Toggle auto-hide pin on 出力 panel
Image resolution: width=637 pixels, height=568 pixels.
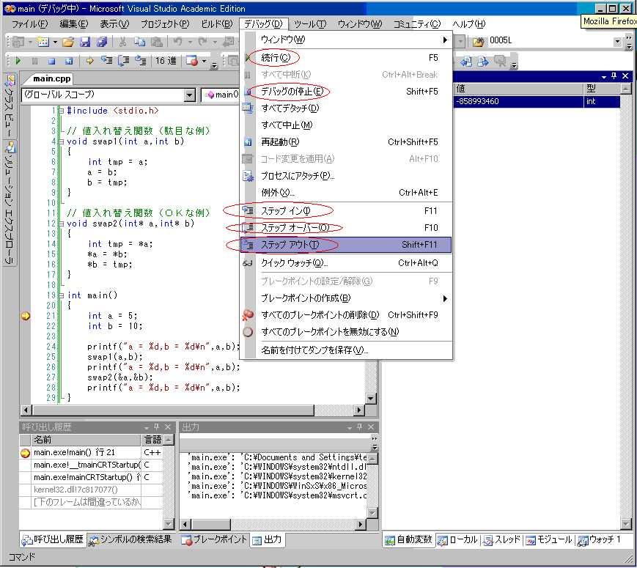click(x=359, y=427)
